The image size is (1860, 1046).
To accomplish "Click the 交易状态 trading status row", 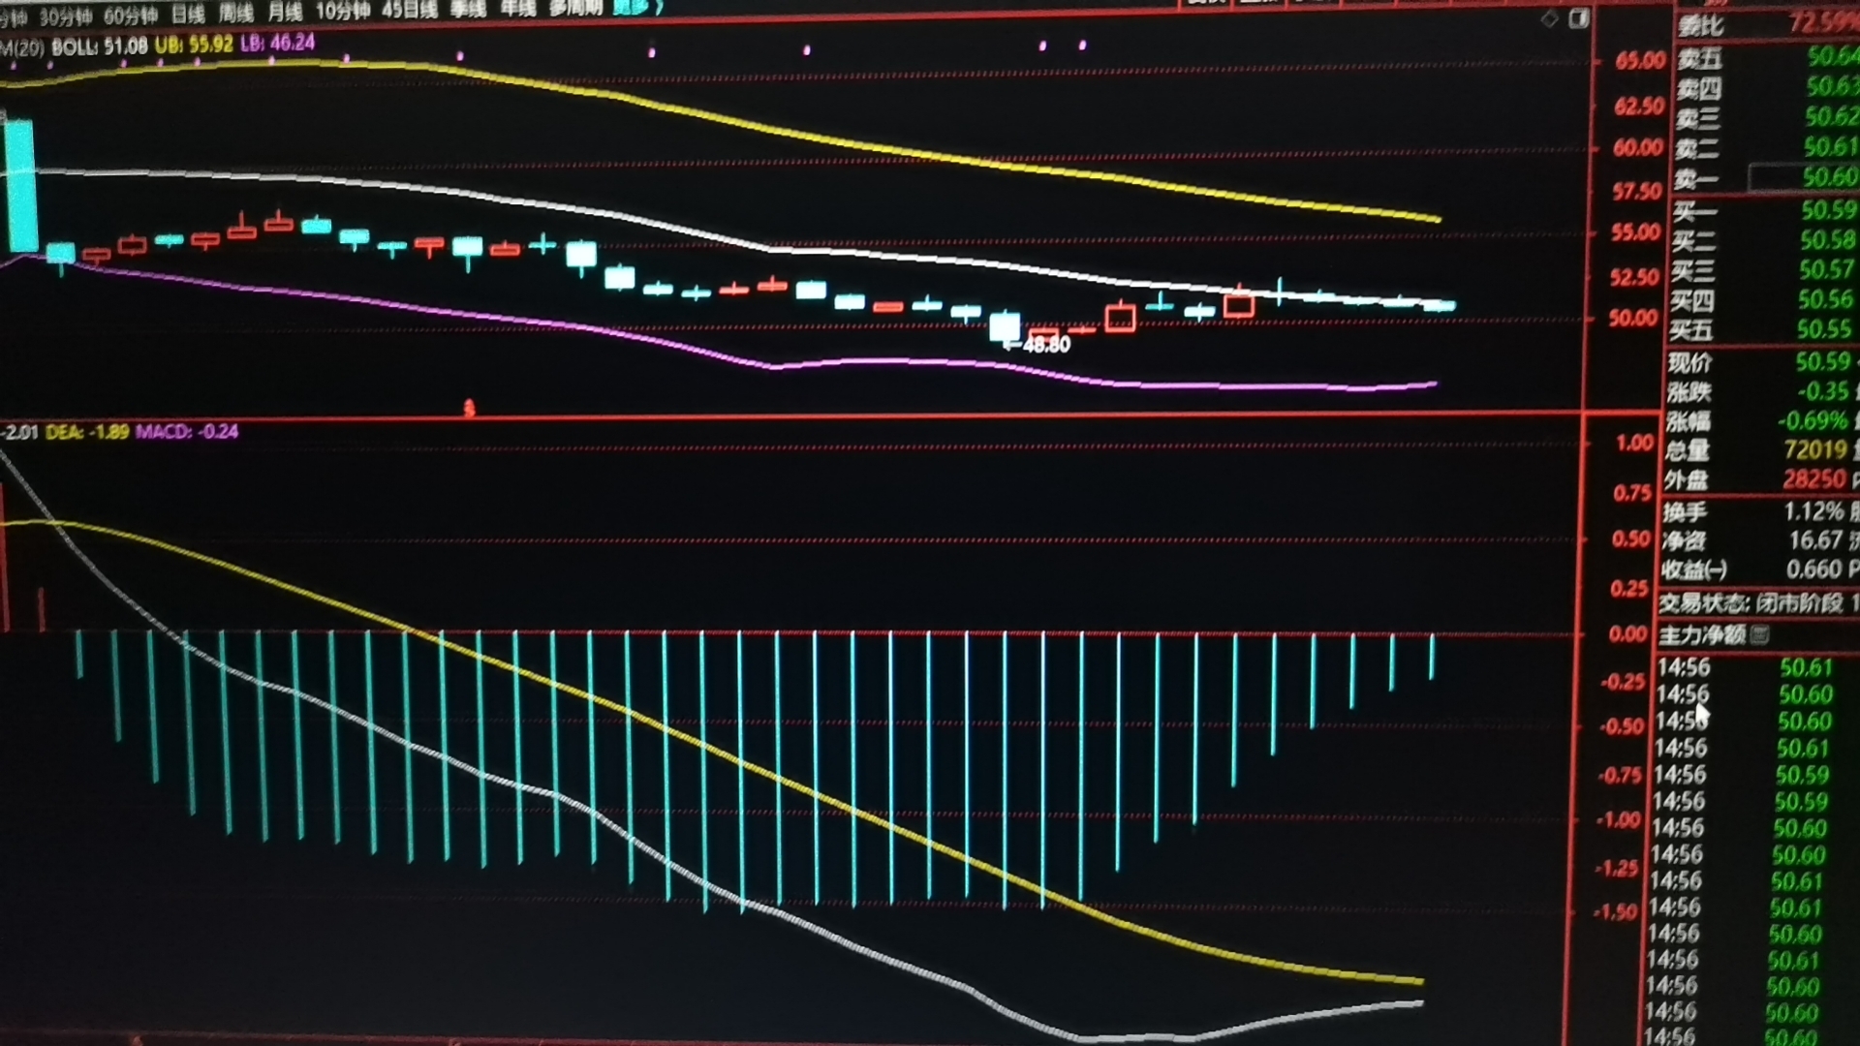I will 1758,602.
